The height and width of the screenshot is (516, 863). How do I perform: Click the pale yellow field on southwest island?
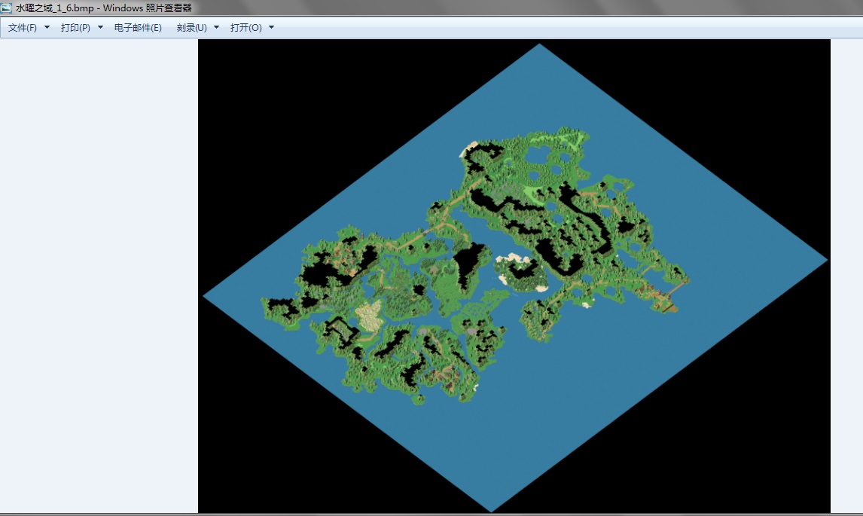pos(369,315)
